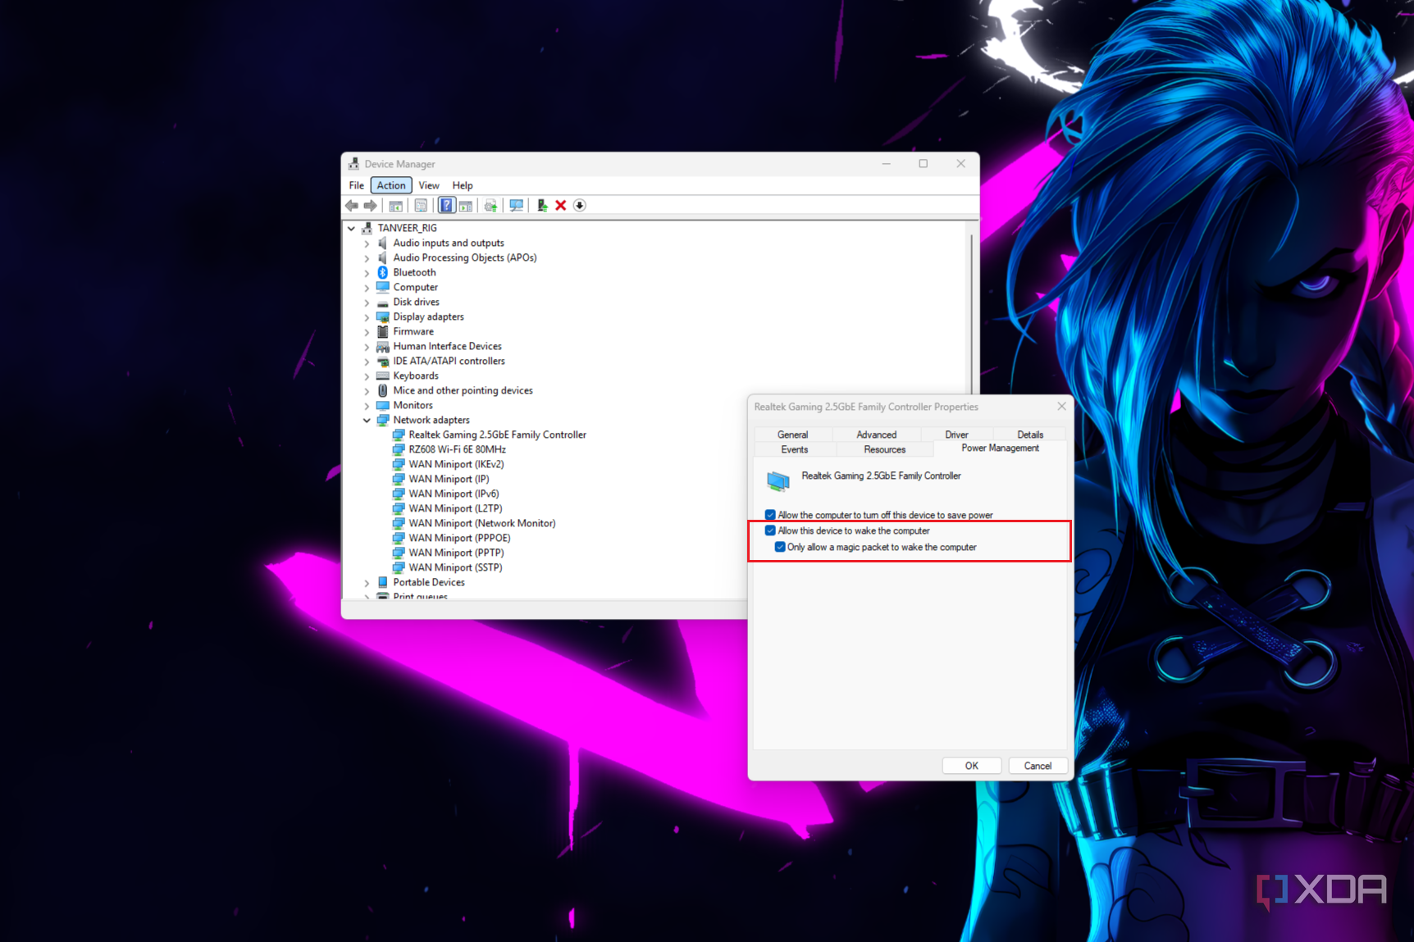The height and width of the screenshot is (942, 1414).
Task: Switch to the Driver tab
Action: point(956,435)
